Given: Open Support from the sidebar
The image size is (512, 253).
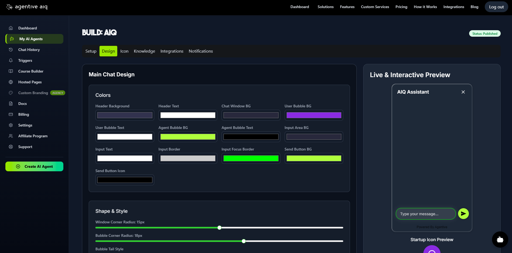Looking at the screenshot, I should click(25, 147).
